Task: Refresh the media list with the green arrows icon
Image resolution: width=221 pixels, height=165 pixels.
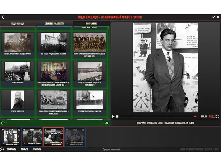Action: tap(3, 123)
